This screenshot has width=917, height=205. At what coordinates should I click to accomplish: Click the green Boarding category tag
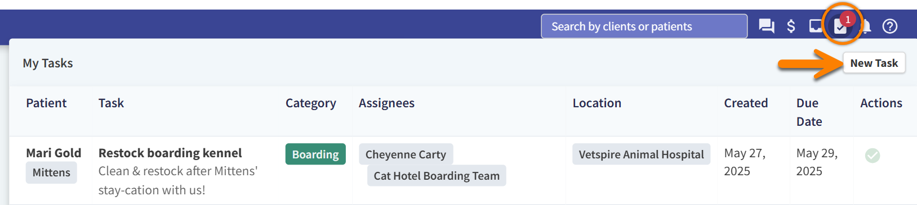315,154
